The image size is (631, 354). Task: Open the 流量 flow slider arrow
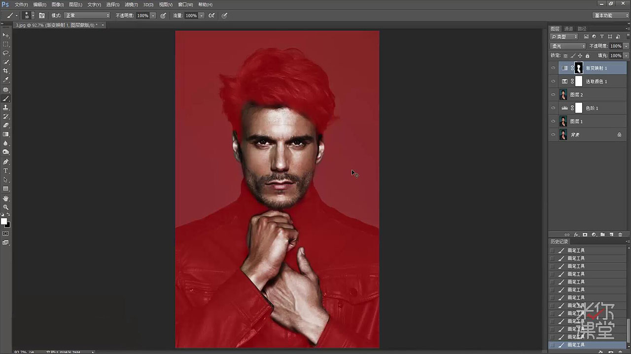(202, 16)
